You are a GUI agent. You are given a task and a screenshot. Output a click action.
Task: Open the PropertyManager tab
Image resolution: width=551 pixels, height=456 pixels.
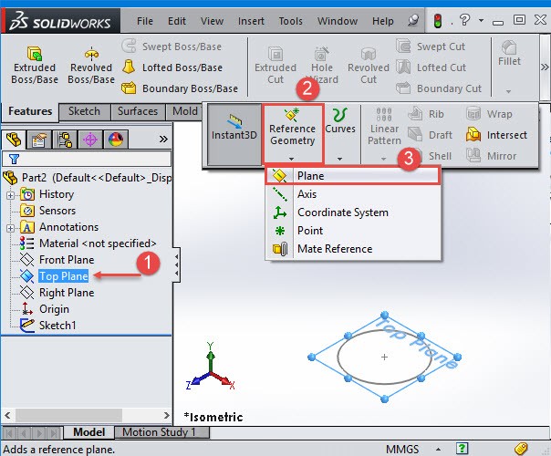tap(39, 140)
